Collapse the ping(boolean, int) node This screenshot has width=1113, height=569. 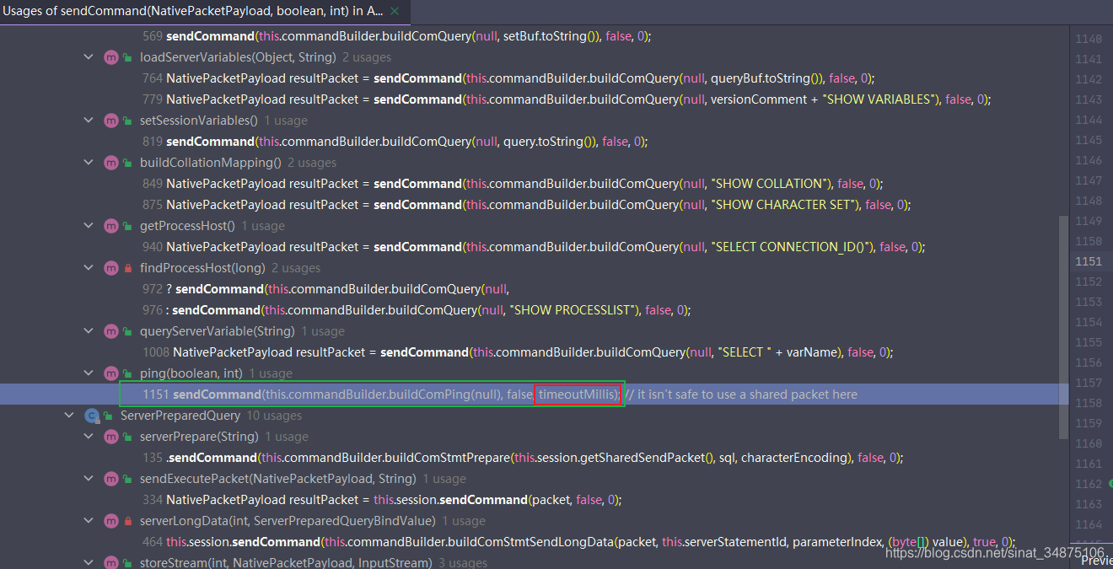89,373
